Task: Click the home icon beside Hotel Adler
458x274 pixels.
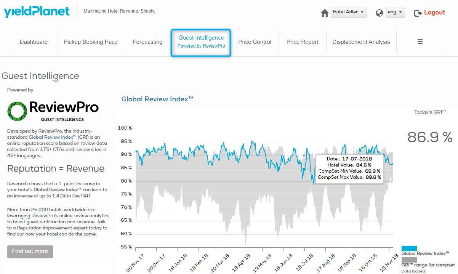Action: point(325,13)
